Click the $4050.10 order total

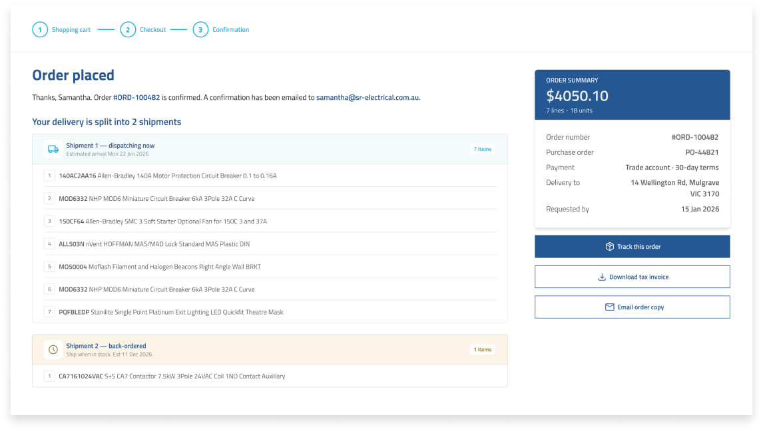tap(577, 96)
